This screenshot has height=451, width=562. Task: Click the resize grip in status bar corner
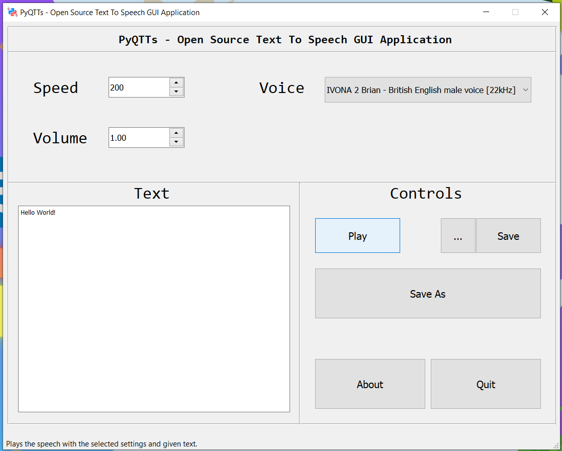click(556, 445)
